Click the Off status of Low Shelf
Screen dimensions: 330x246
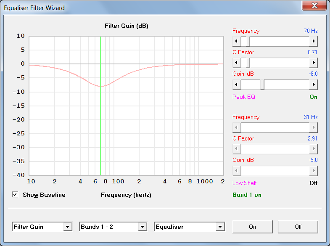[313, 183]
